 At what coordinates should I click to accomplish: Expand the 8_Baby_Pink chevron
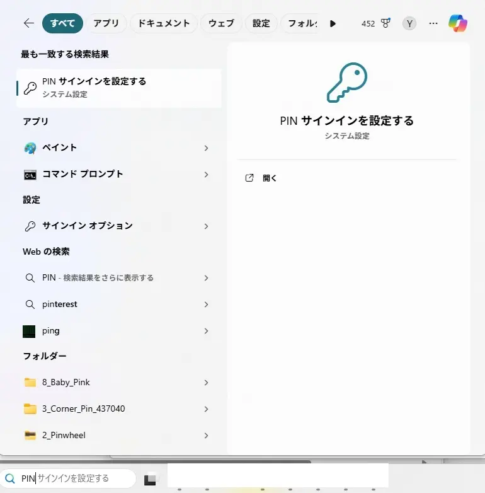(x=206, y=383)
